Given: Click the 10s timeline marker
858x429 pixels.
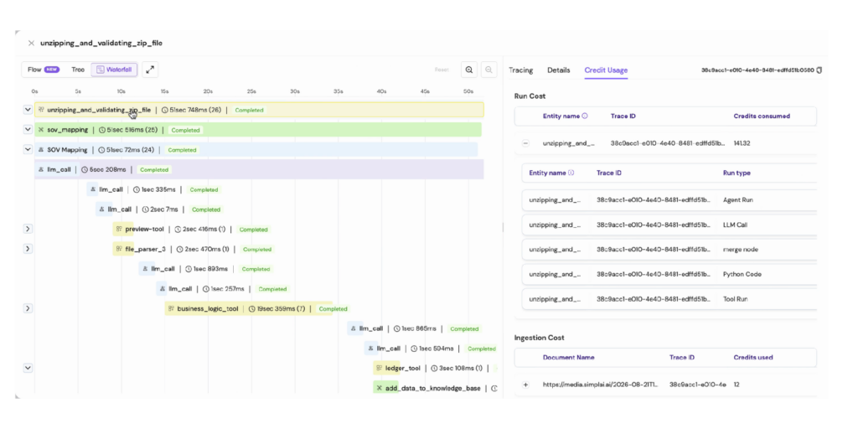Looking at the screenshot, I should tap(121, 90).
